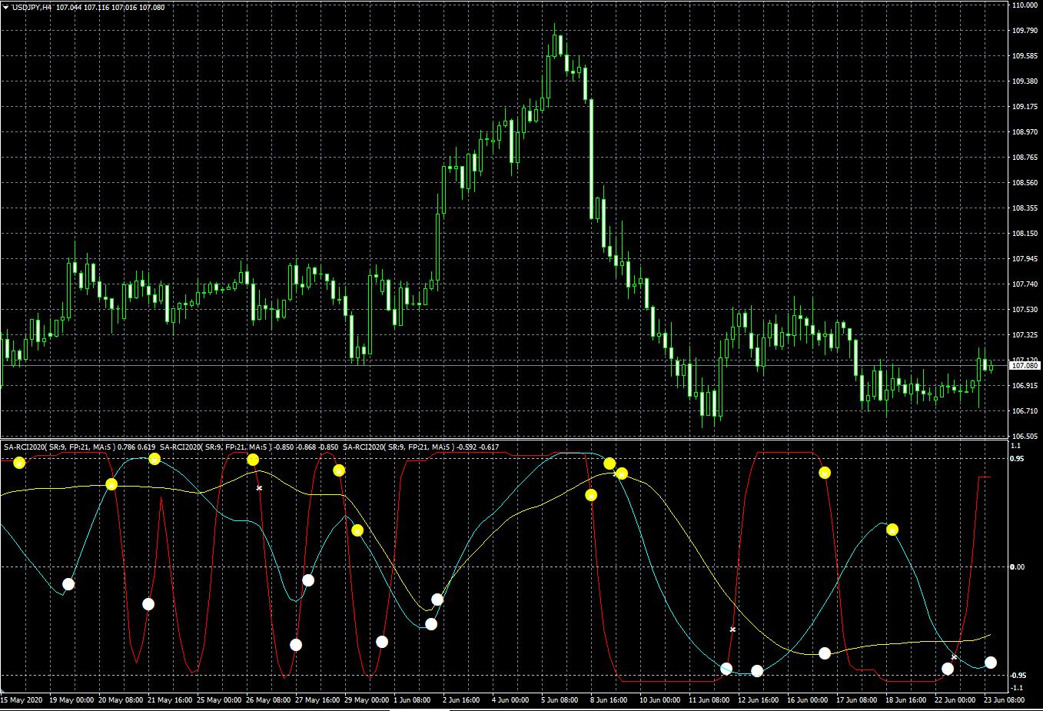Click the 25 May 00:00 time label
Screen dimensions: 1043x711
pos(219,700)
